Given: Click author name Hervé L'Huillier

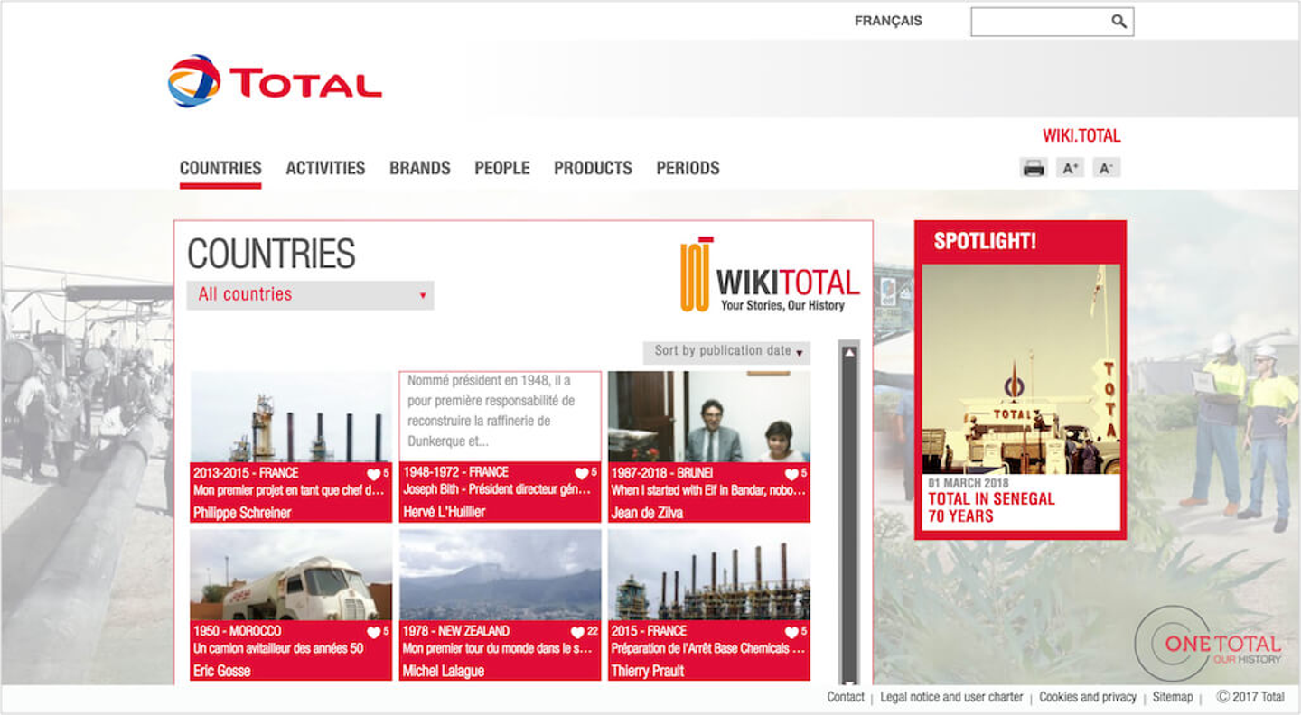Looking at the screenshot, I should 444,513.
